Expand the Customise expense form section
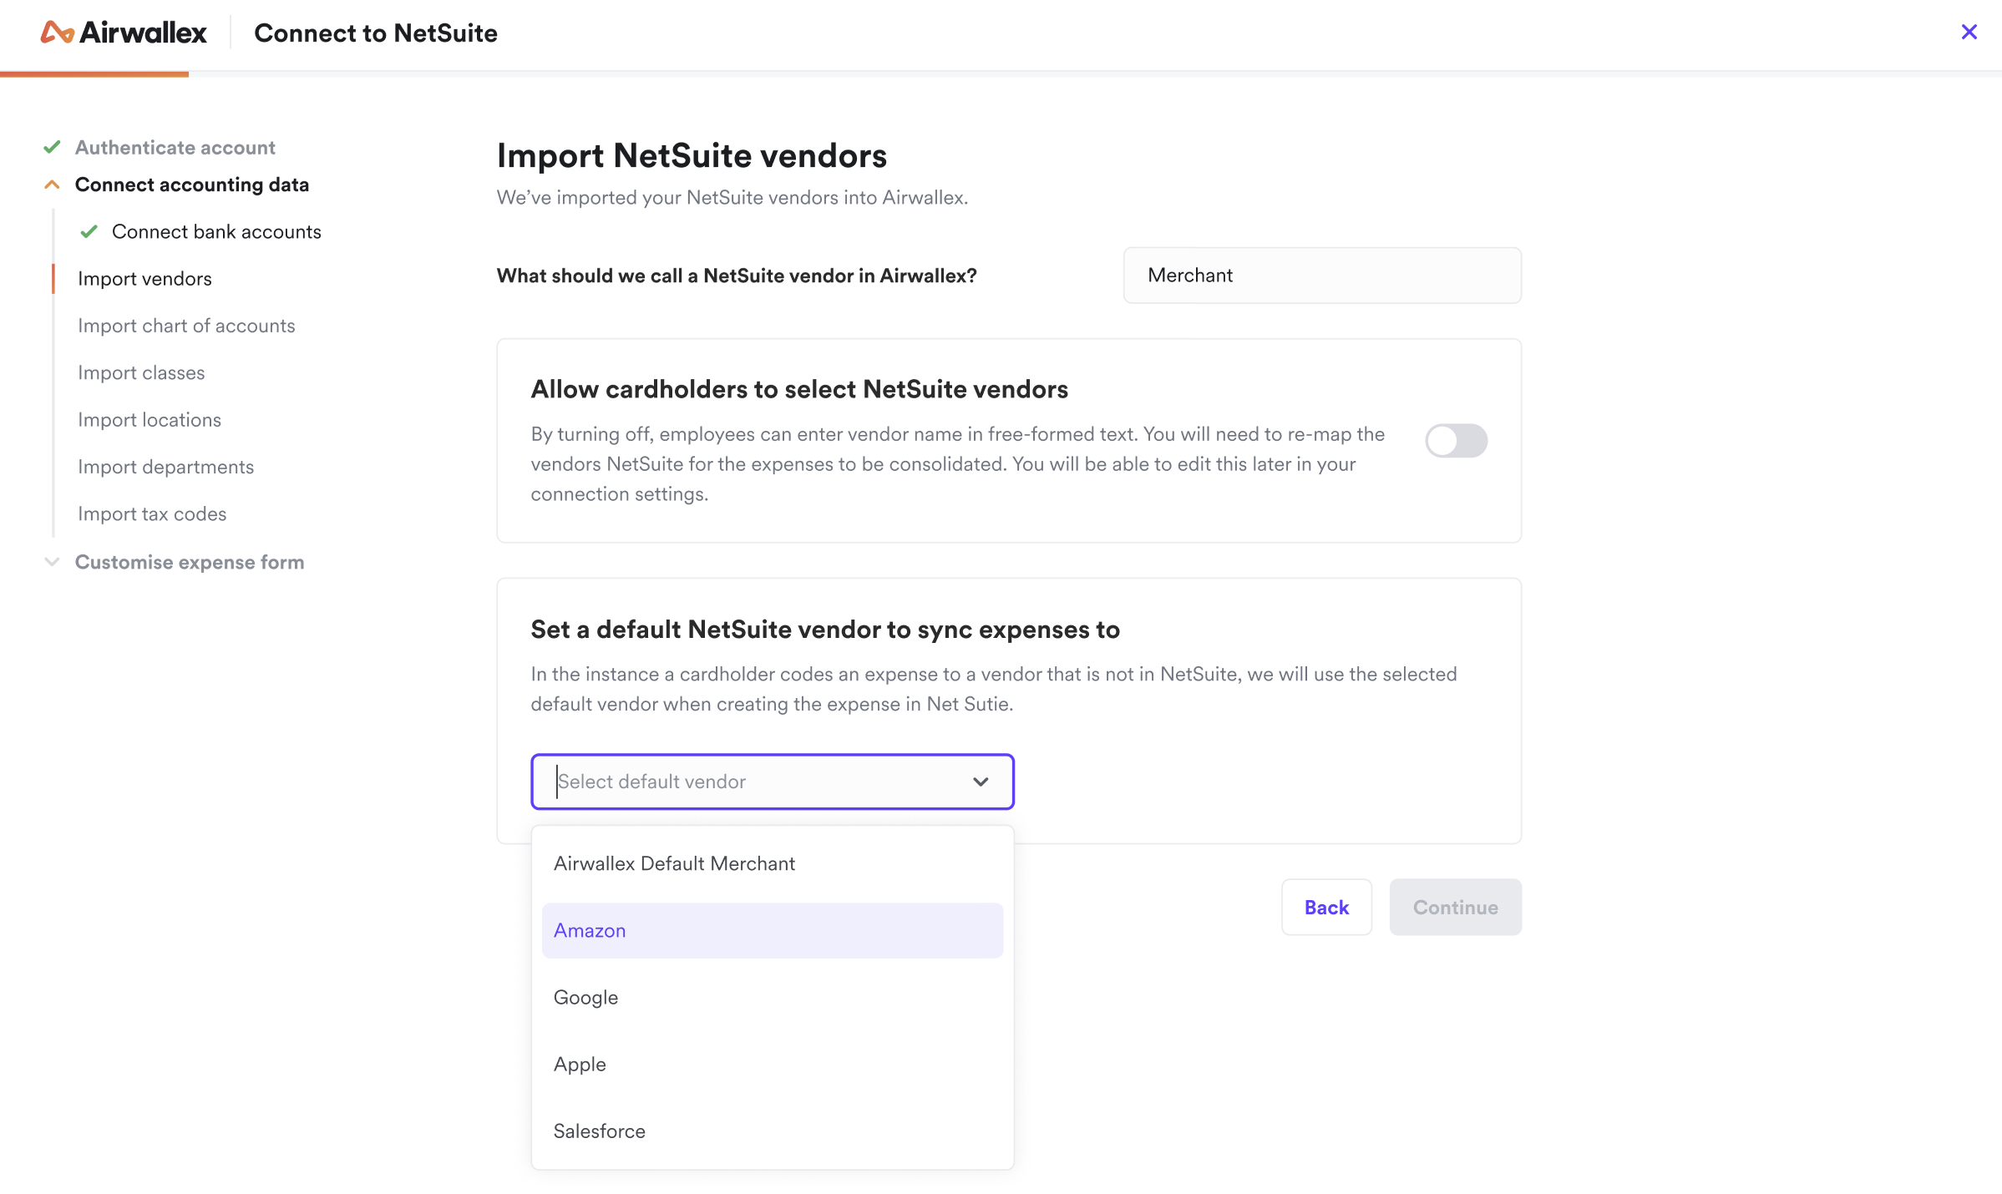 pyautogui.click(x=52, y=562)
